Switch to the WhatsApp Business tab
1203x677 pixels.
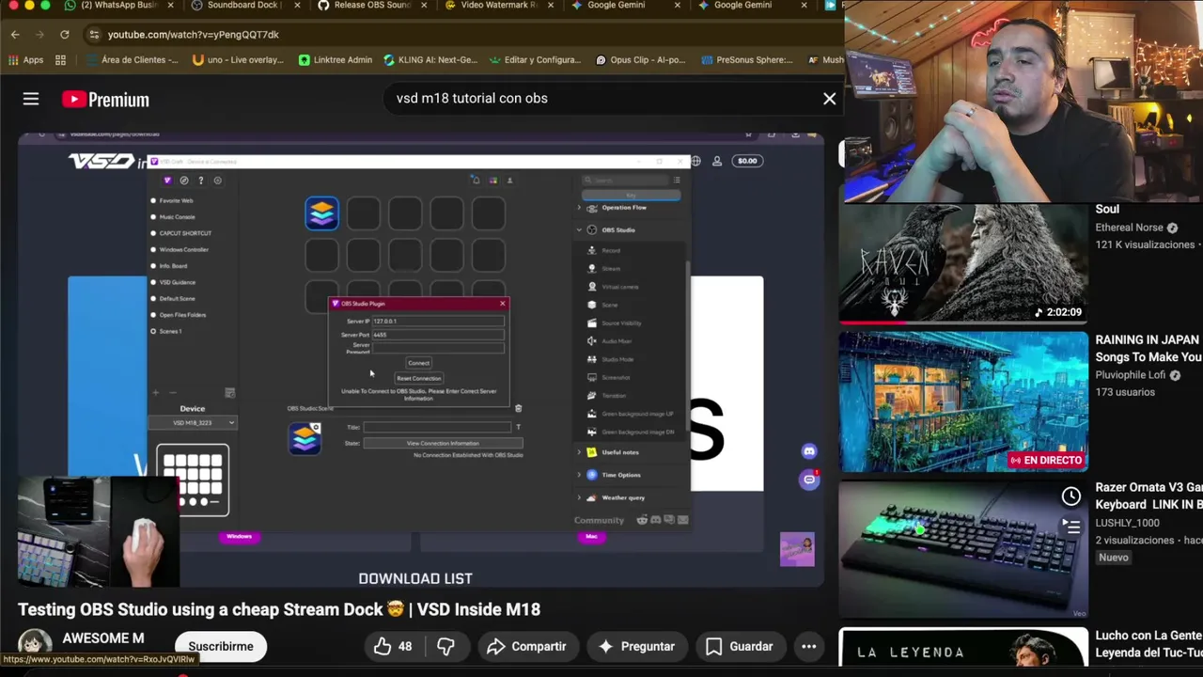(111, 6)
